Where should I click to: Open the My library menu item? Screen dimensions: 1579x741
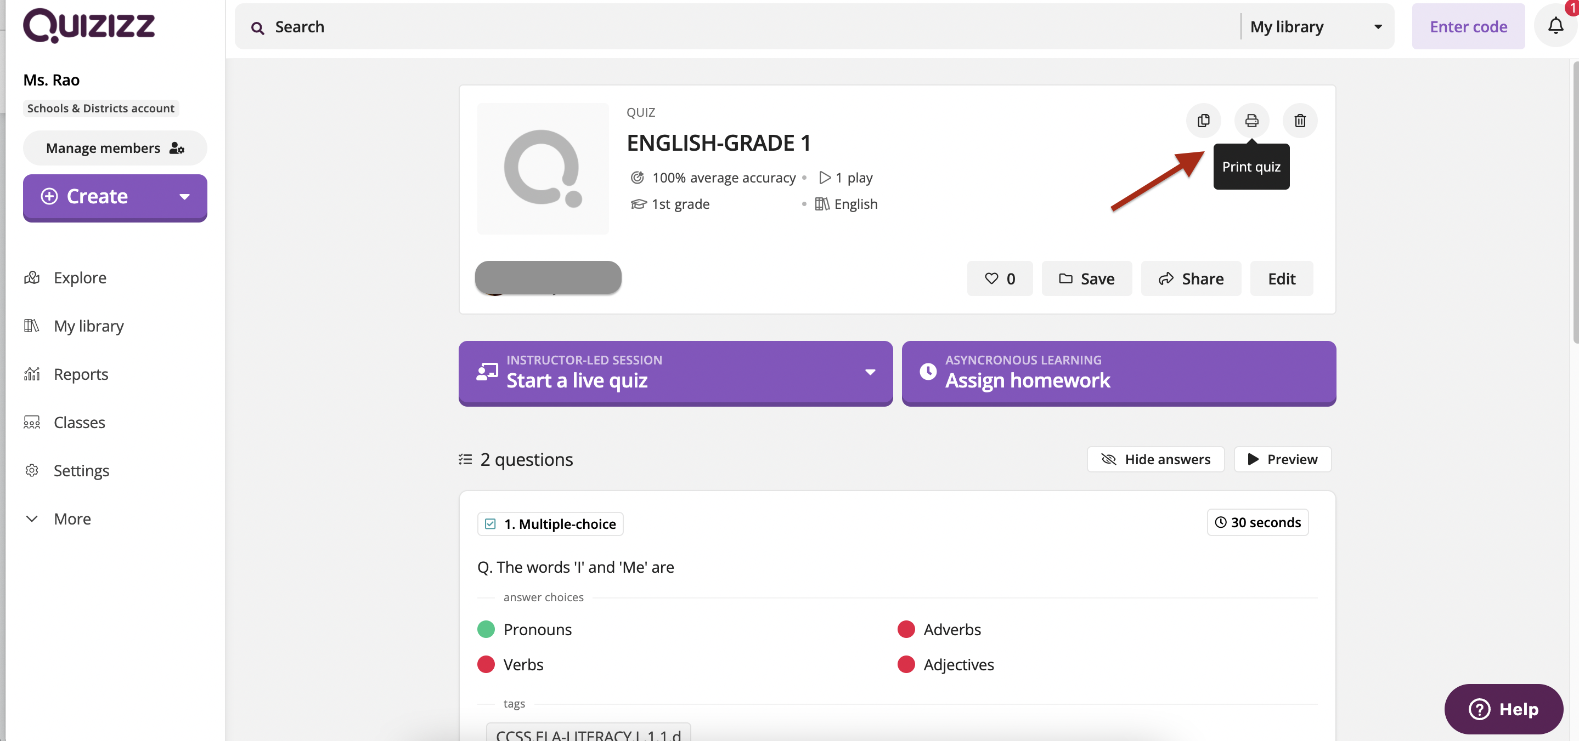pyautogui.click(x=89, y=325)
